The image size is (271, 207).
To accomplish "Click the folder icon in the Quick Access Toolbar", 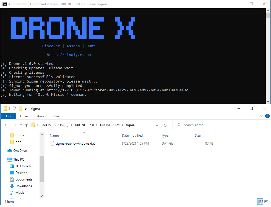I will [20, 108].
